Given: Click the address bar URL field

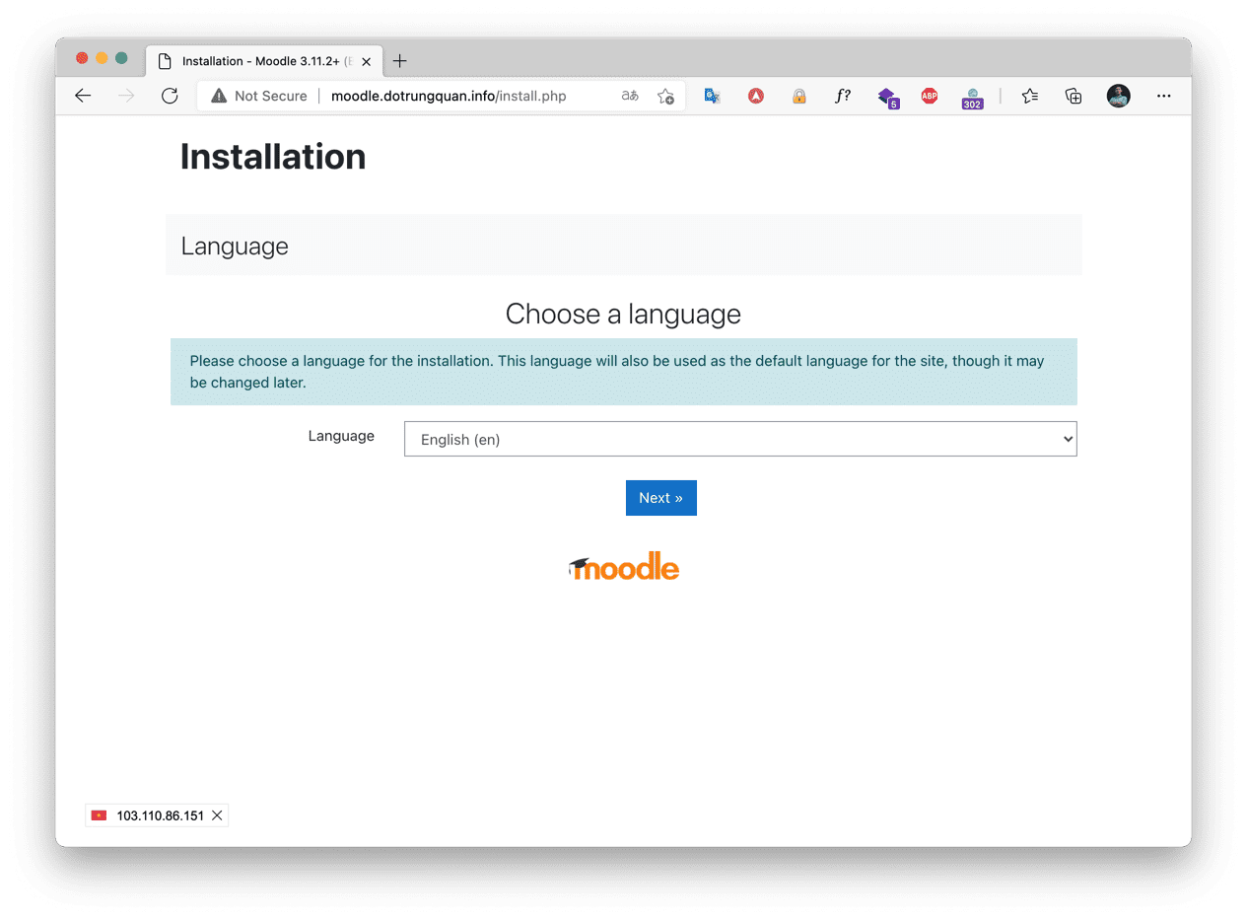Looking at the screenshot, I should tap(453, 96).
